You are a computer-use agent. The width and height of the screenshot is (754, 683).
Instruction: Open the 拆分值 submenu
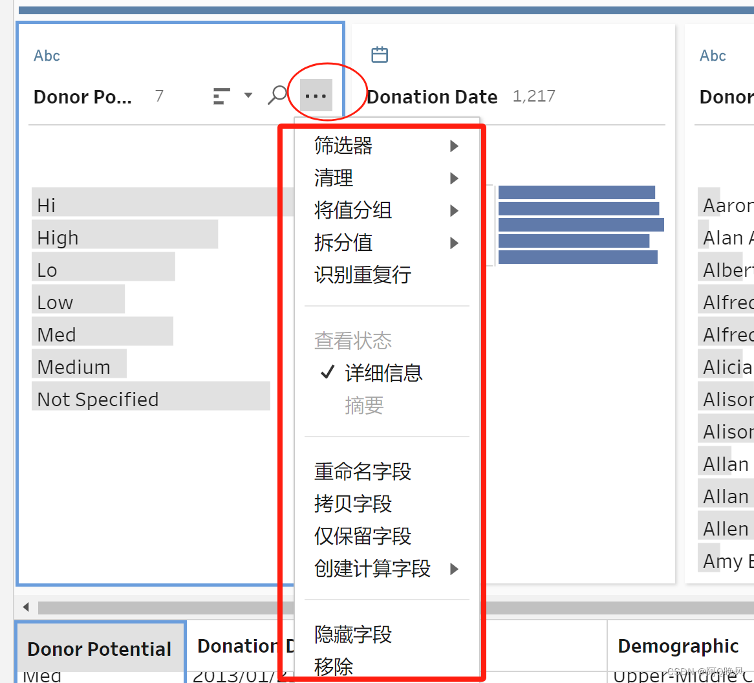(x=387, y=243)
